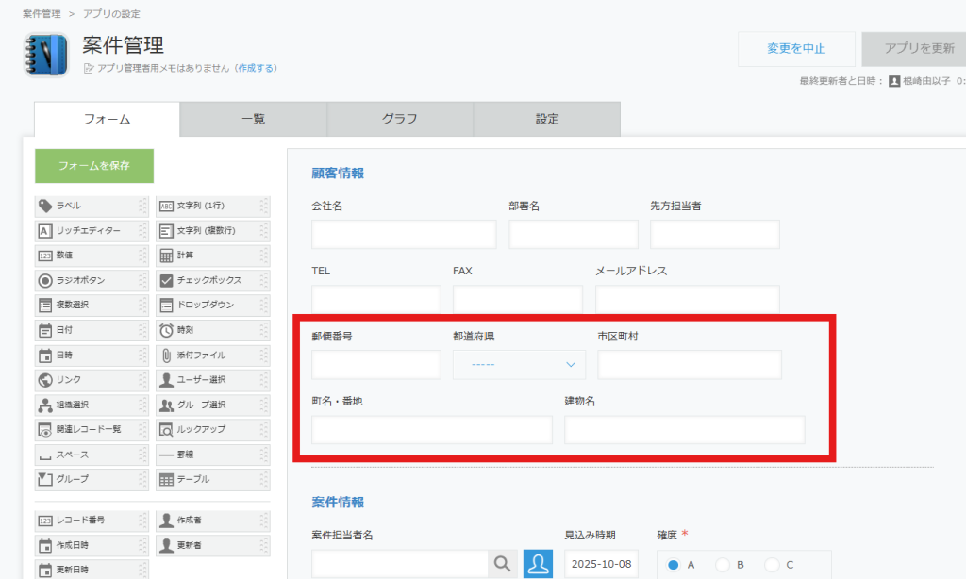The image size is (966, 579).
Task: Open the 案件管理 notebook app icon
Action: (45, 55)
